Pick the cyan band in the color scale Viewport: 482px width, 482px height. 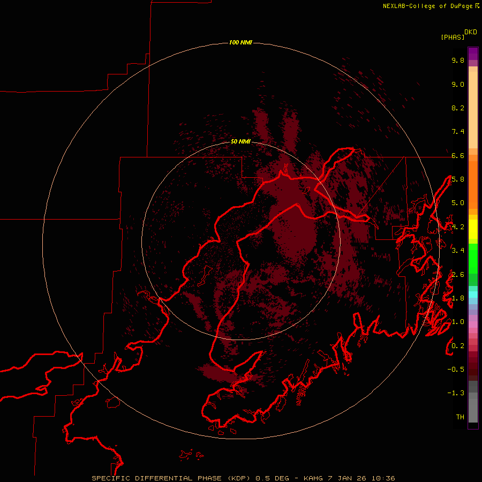(473, 295)
